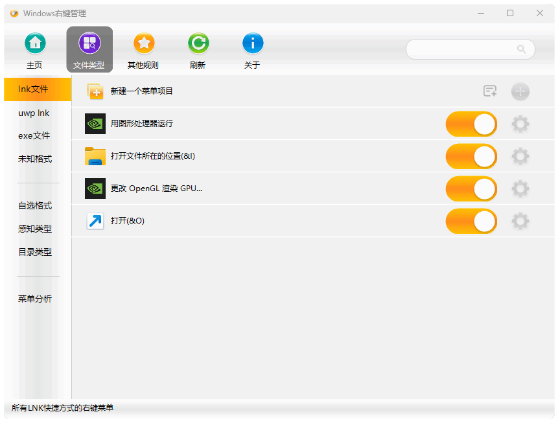Select the 文件类型 toolbar icon

[89, 44]
